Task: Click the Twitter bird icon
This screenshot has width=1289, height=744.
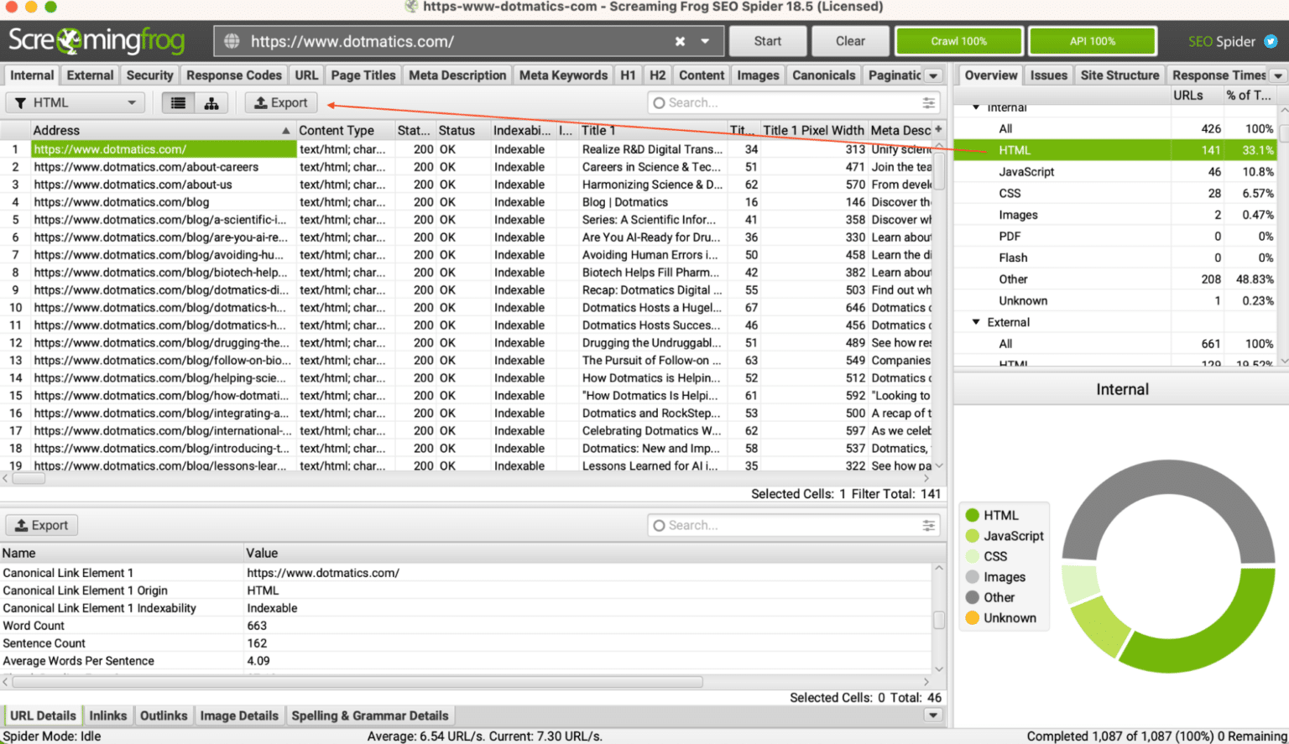Action: click(1271, 41)
